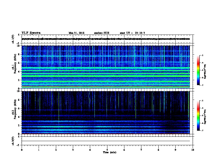Image resolution: width=217 pixels, height=168 pixels.
Task: Click the time axis tick label "10"
Action: click(x=193, y=150)
